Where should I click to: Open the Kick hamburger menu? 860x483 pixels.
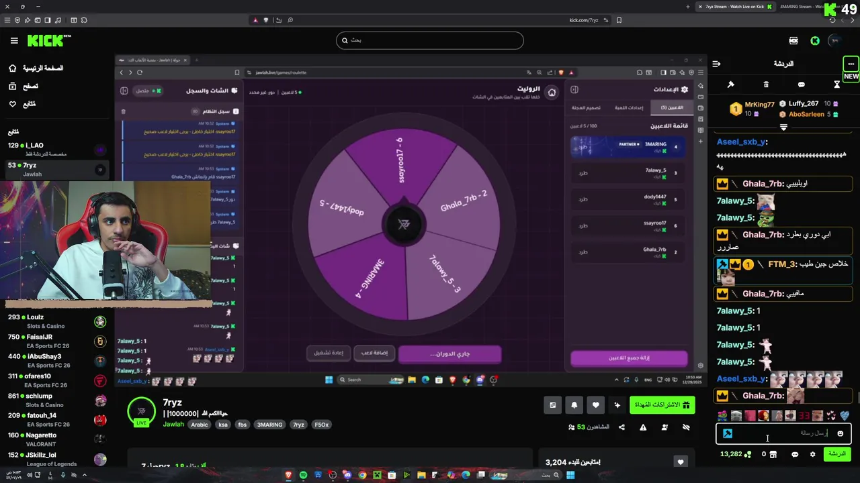coord(14,41)
